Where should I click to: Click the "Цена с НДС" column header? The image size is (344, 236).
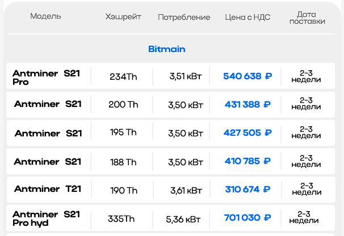click(247, 17)
